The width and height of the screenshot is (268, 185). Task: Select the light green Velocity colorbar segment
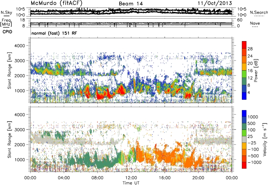pyautogui.click(x=244, y=133)
